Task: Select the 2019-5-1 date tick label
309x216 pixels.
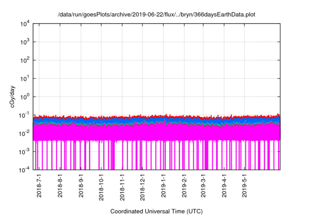Action: [x=244, y=186]
